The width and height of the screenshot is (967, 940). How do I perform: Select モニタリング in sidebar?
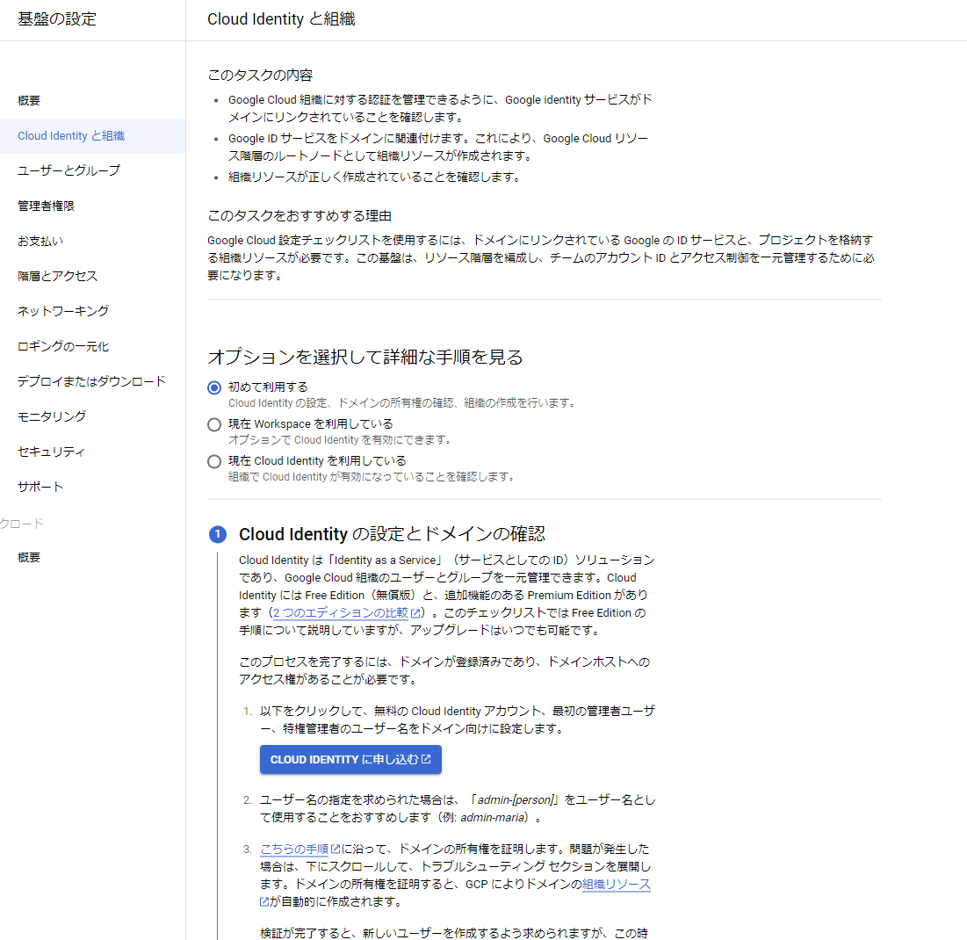[x=52, y=416]
